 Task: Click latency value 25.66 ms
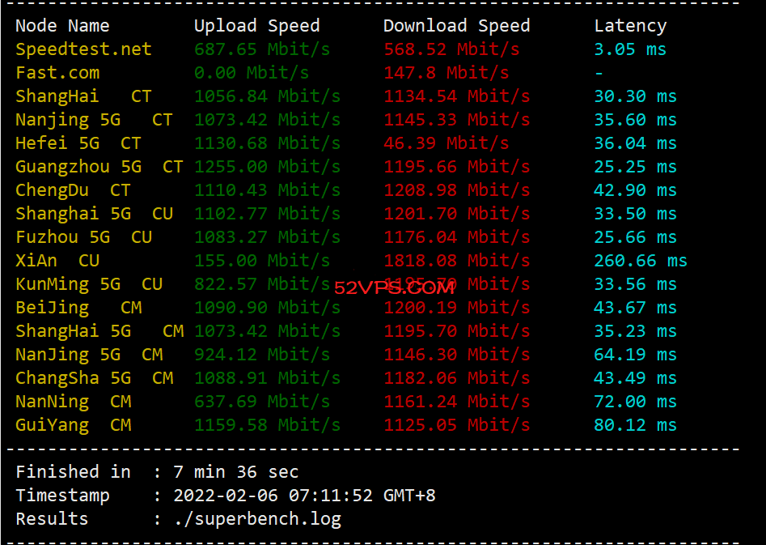(x=636, y=237)
